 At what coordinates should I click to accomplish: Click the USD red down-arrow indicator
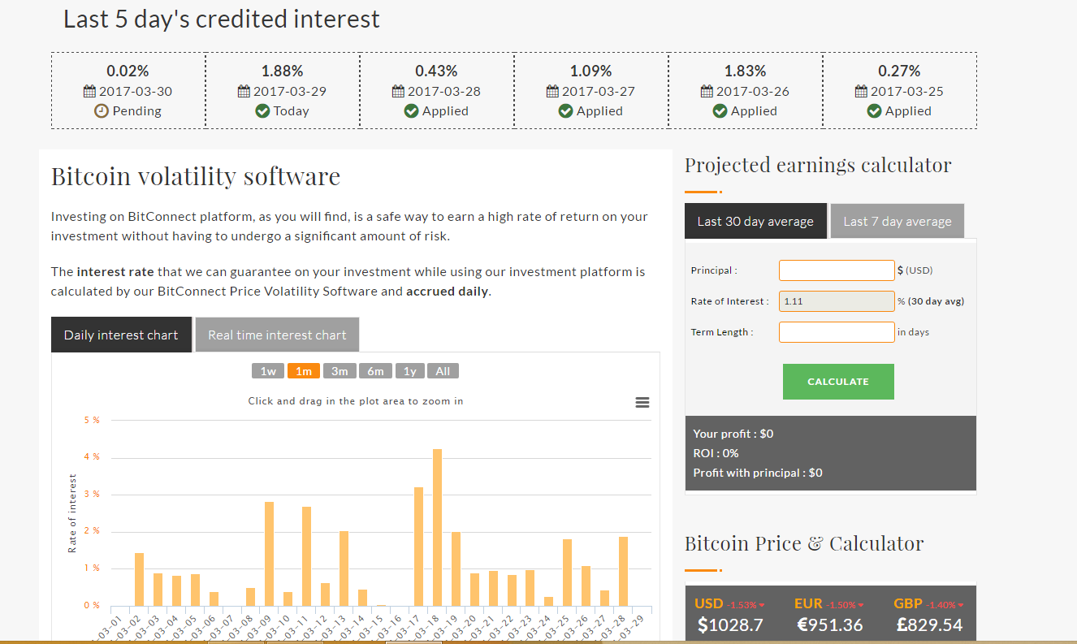(x=762, y=605)
